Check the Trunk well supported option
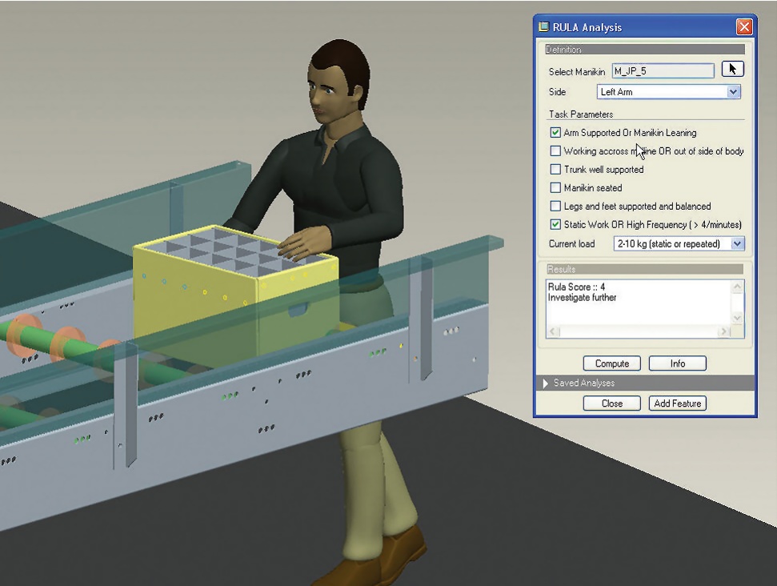Viewport: 777px width, 586px height. [556, 170]
